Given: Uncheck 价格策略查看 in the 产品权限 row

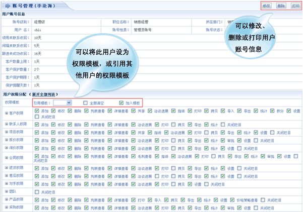Looking at the screenshot, I should click(232, 200).
